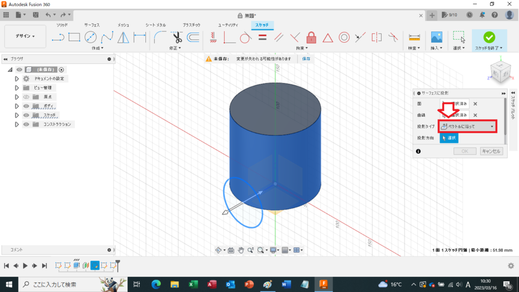Apply the Fix/Unfix lock constraint
This screenshot has height=292, width=519.
[311, 38]
